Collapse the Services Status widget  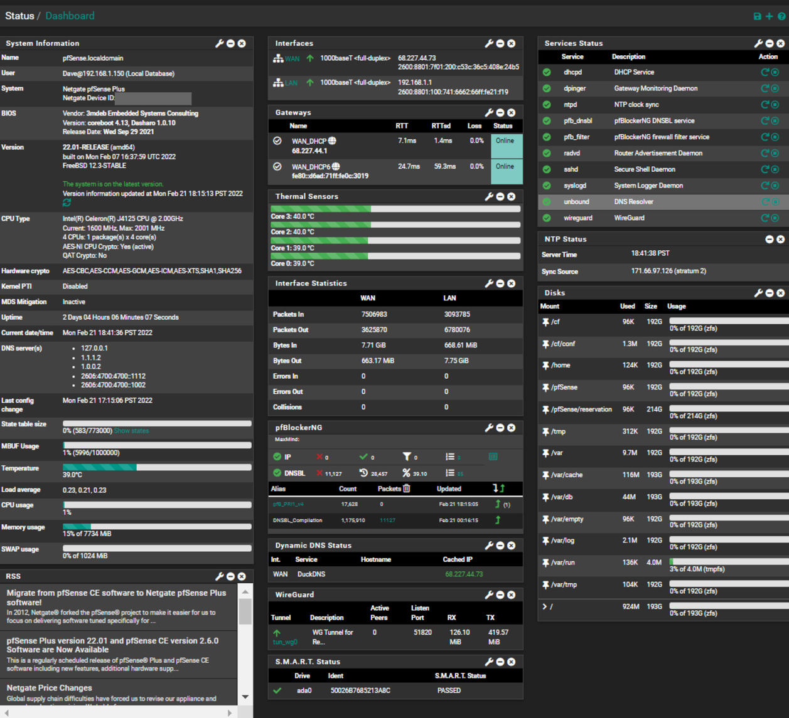tap(770, 43)
